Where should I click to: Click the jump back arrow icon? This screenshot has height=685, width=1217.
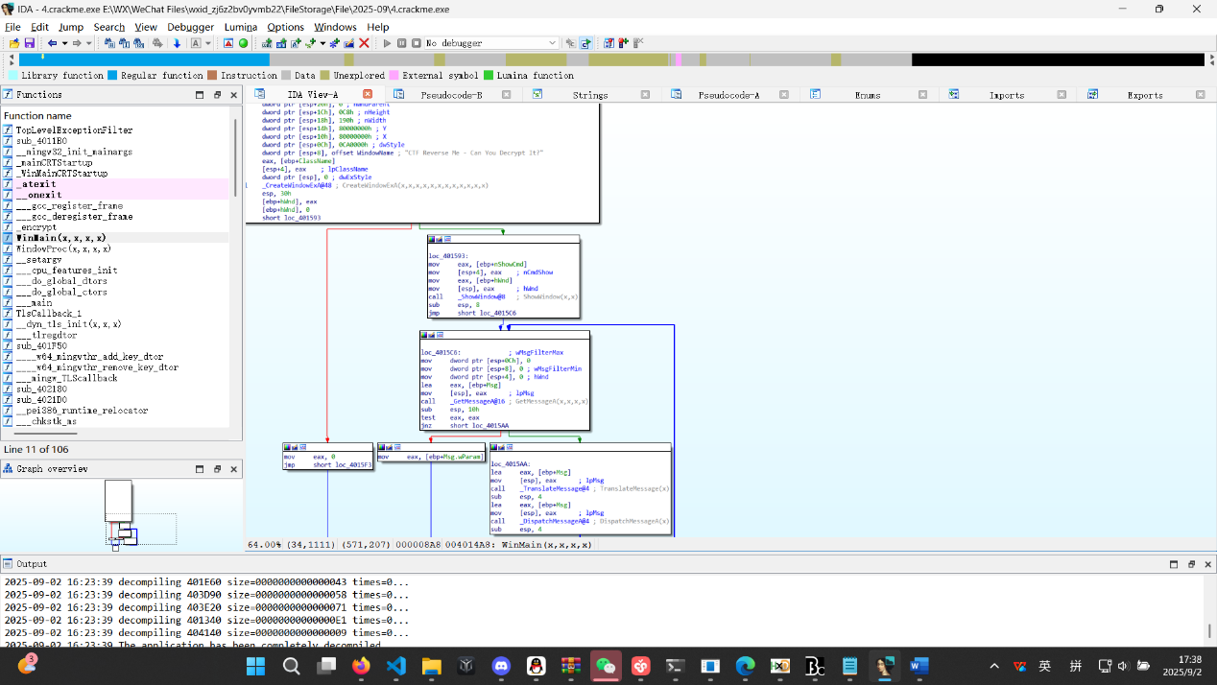point(52,43)
